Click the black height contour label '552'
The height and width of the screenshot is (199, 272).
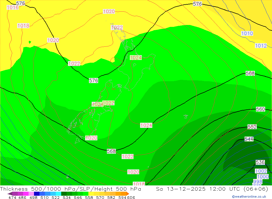[252, 127]
